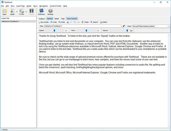Minimize the TextAloud window
This screenshot has height=131, width=171.
click(154, 2)
